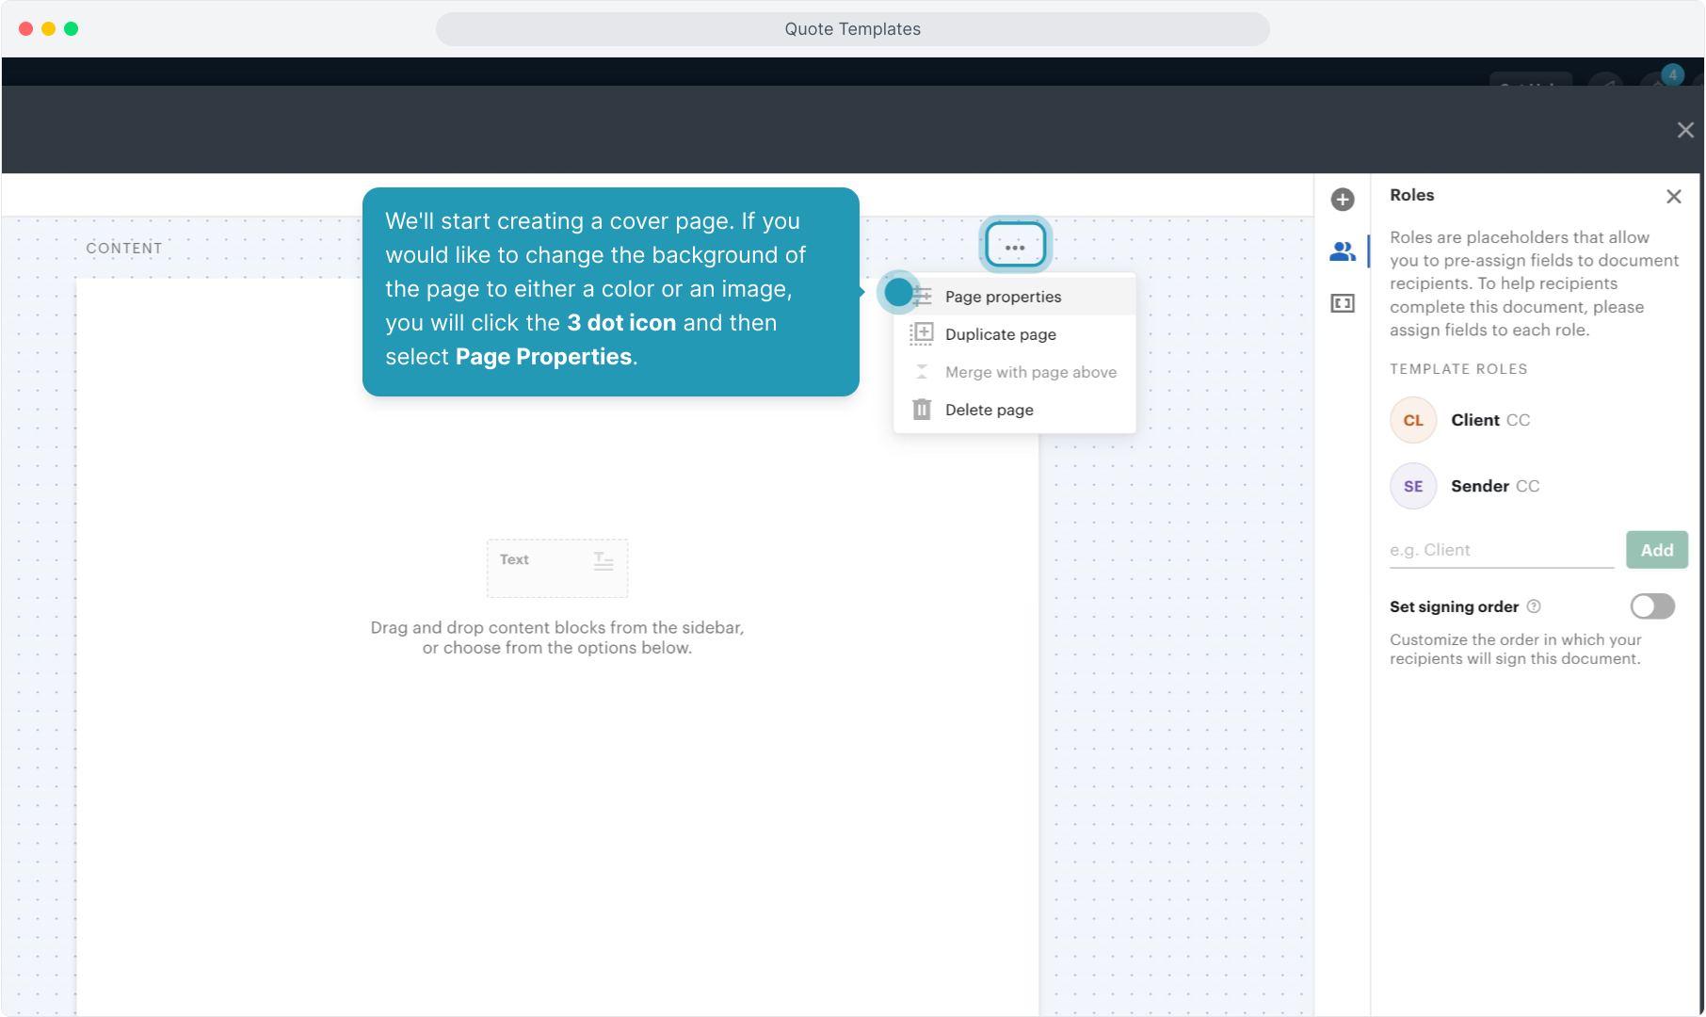Click the signing order help question icon

[x=1534, y=606]
